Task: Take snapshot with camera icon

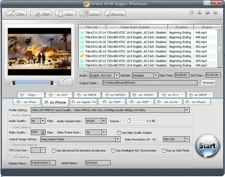Action: pos(65,81)
